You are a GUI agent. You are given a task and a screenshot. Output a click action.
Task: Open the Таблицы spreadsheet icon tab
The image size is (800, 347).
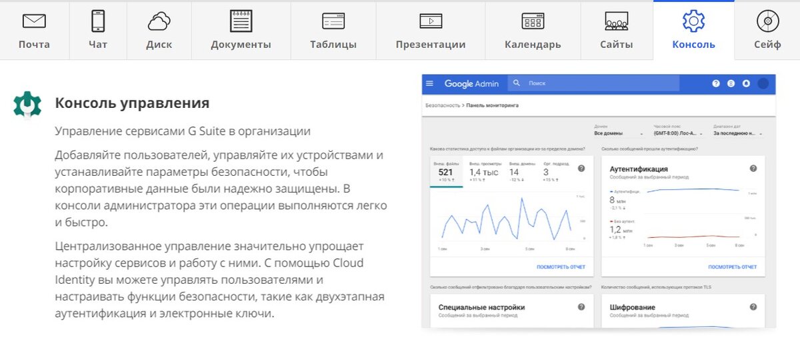coord(333,31)
